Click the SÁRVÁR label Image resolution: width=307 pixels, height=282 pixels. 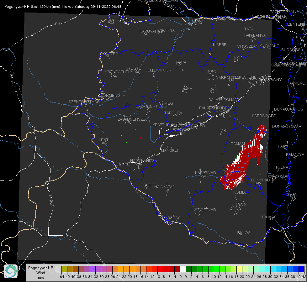pos(134,70)
